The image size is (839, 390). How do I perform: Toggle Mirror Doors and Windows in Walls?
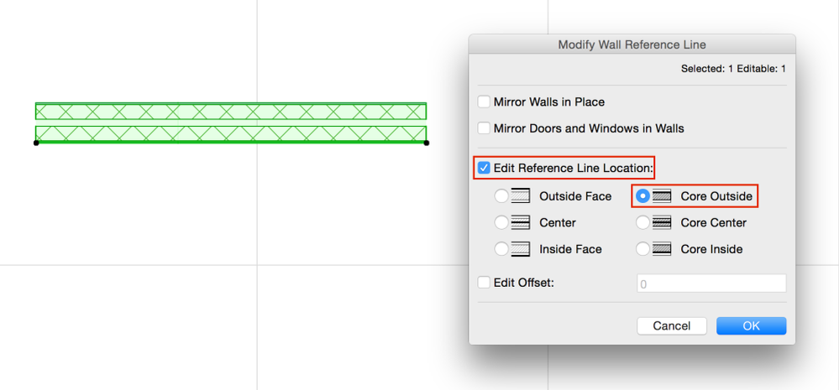point(484,129)
